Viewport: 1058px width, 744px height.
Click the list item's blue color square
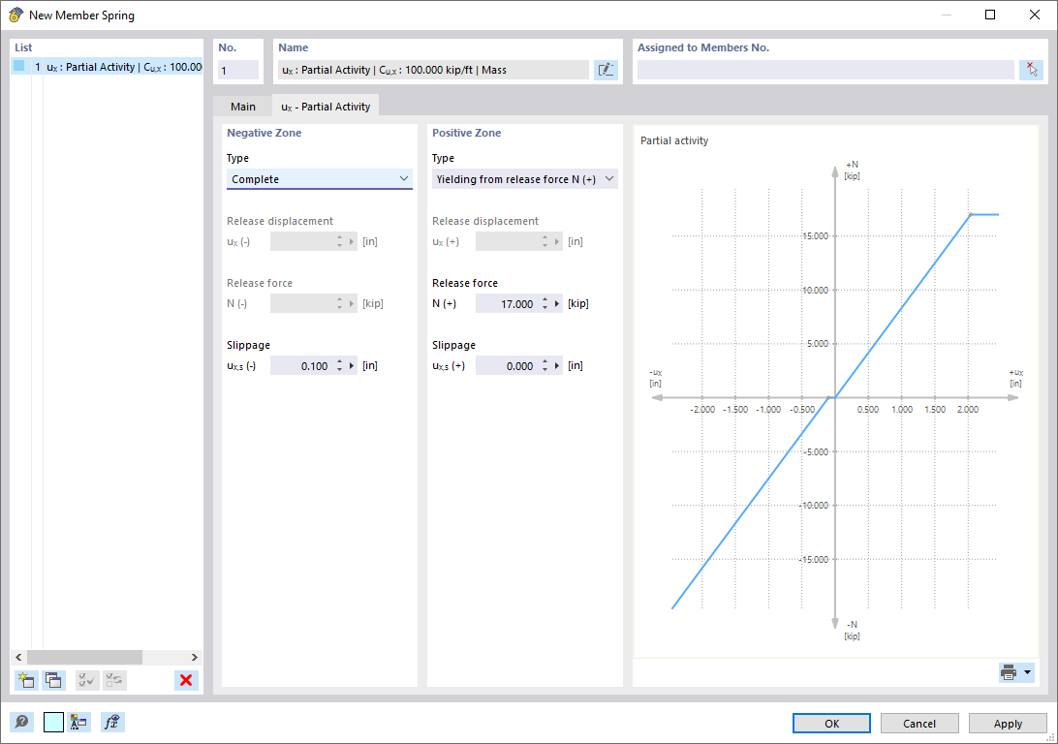pos(19,66)
